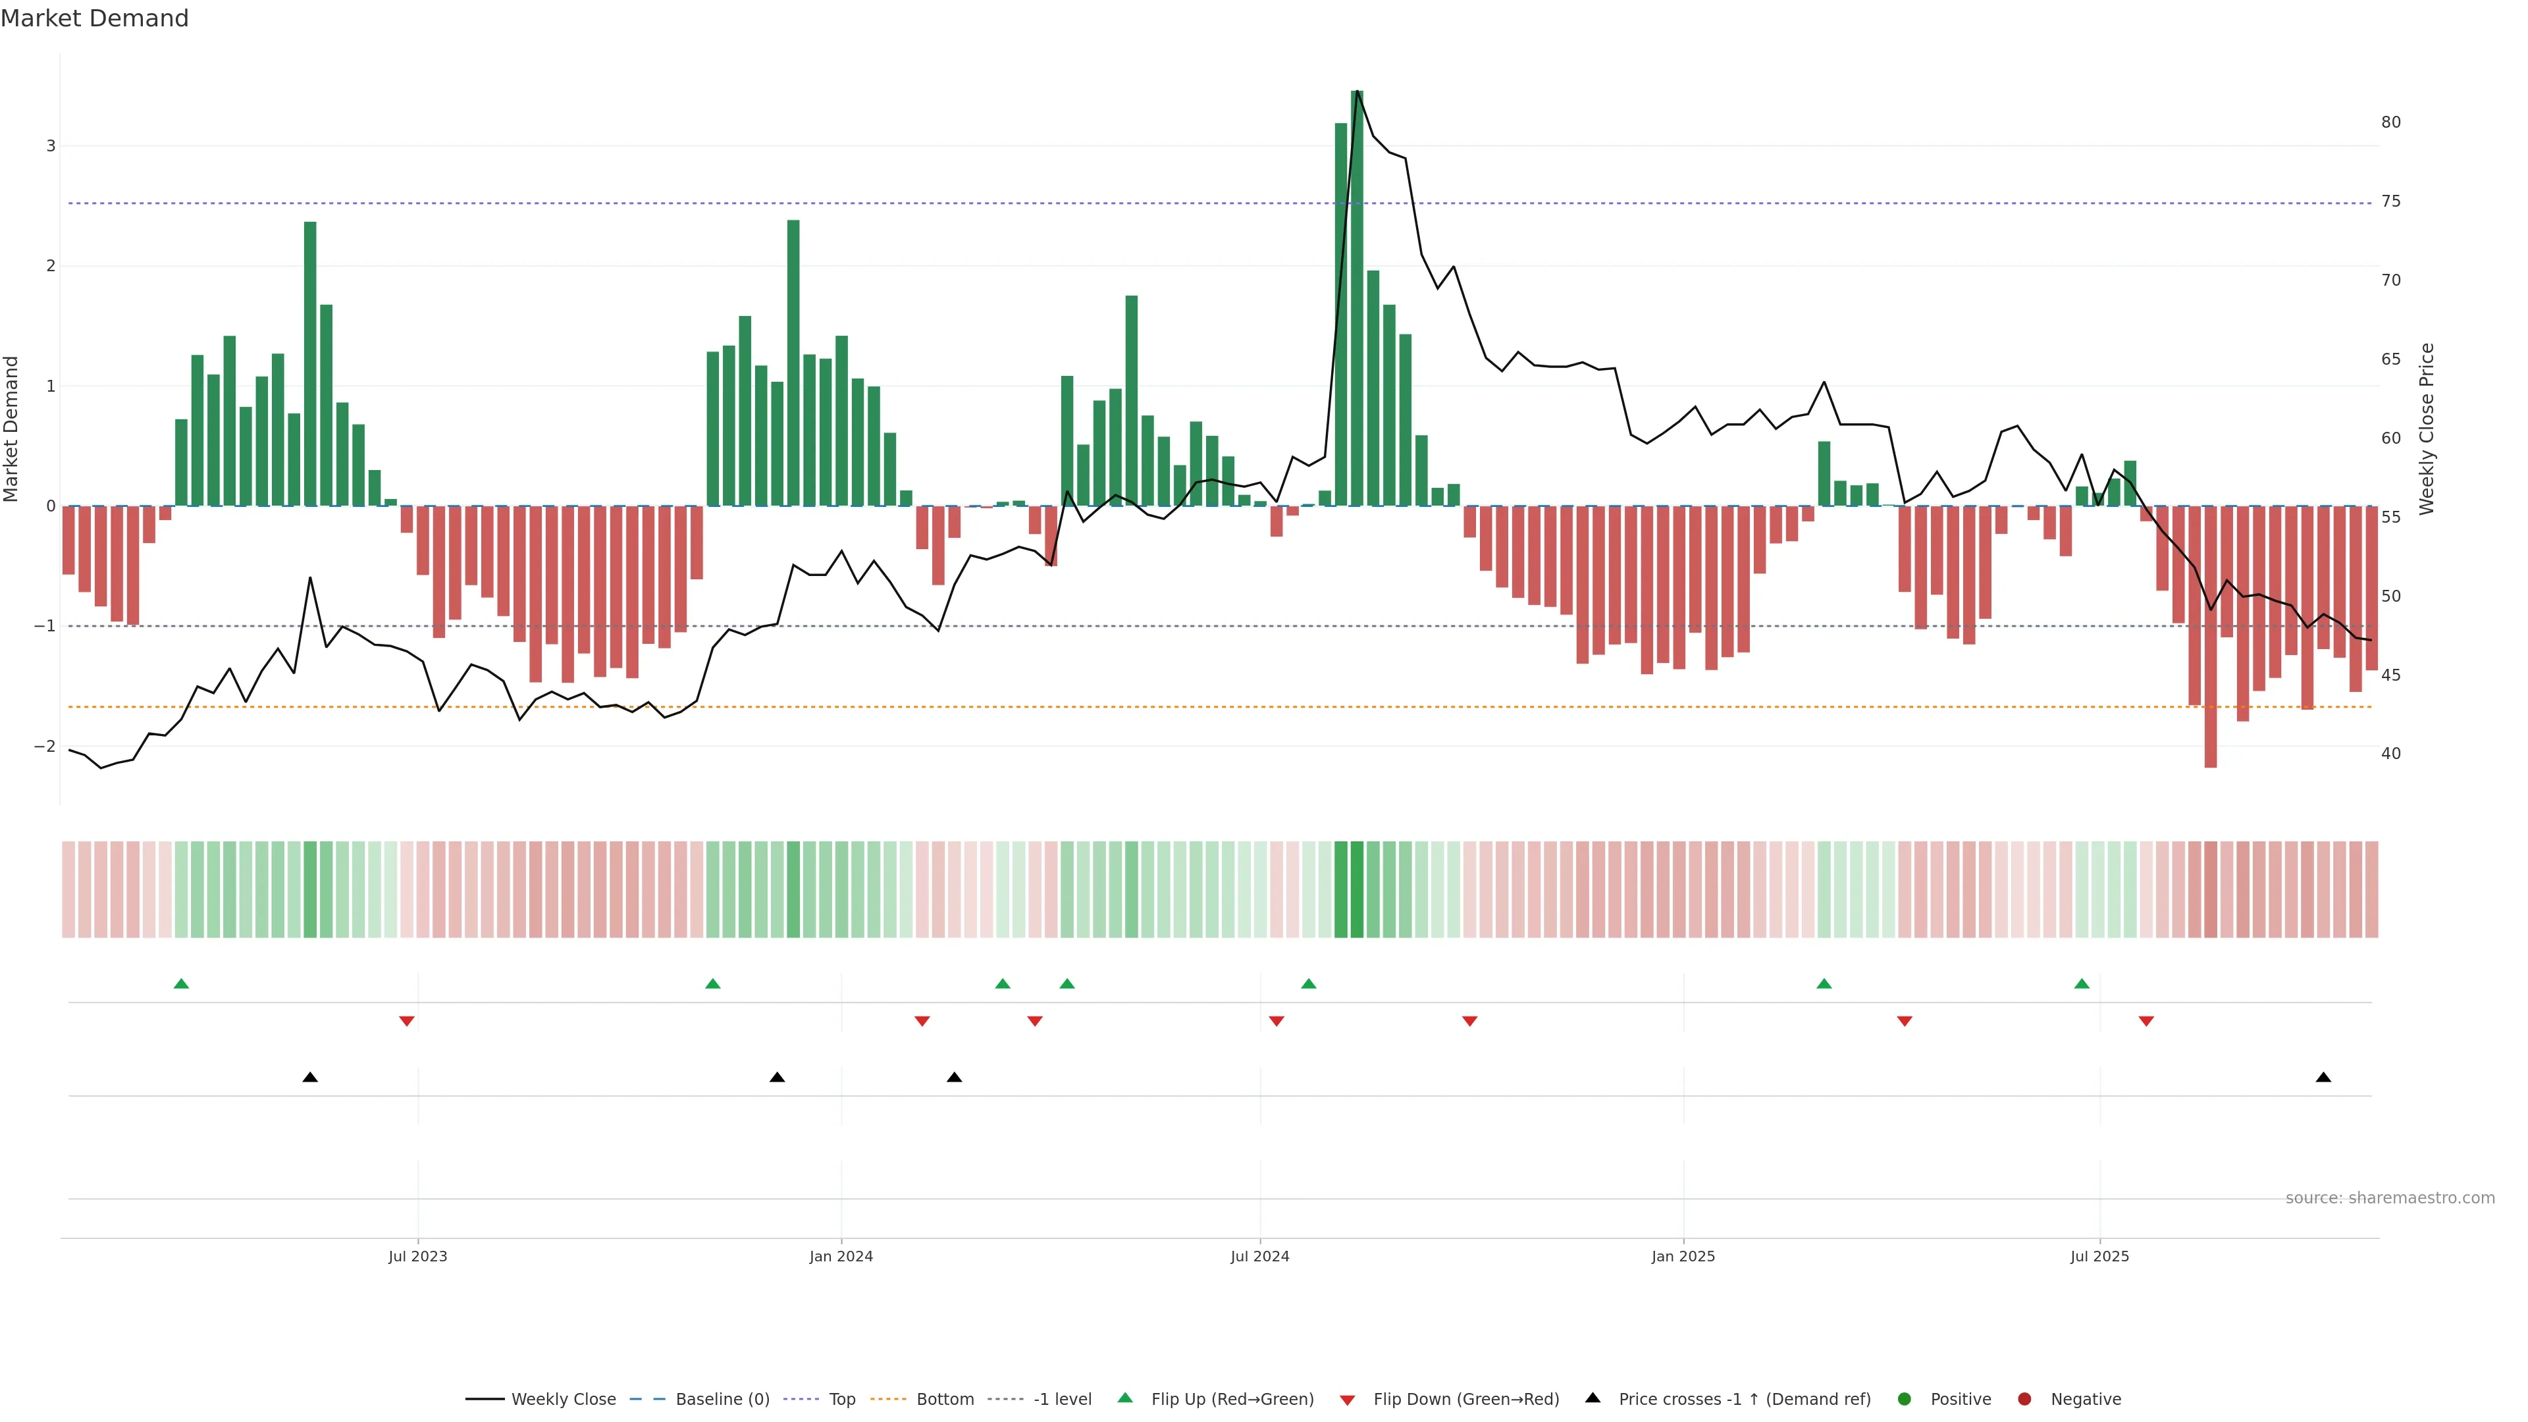The width and height of the screenshot is (2528, 1422).
Task: Click the rightmost black price-cross triangle marker
Action: (x=2323, y=1078)
